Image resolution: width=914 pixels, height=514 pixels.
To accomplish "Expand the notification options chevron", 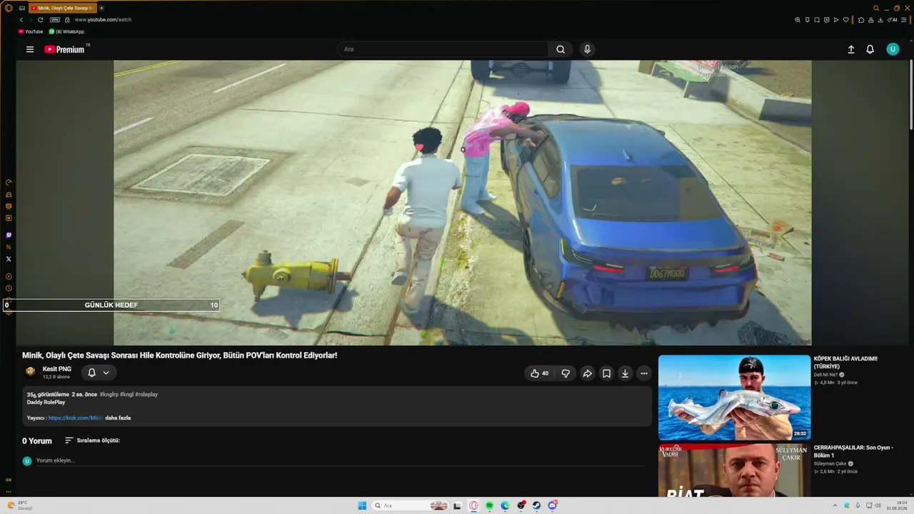I will 106,373.
